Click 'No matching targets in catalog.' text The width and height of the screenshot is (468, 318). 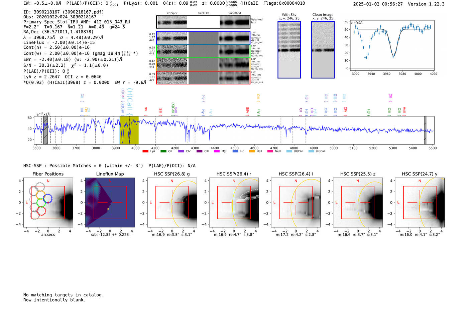(64, 295)
